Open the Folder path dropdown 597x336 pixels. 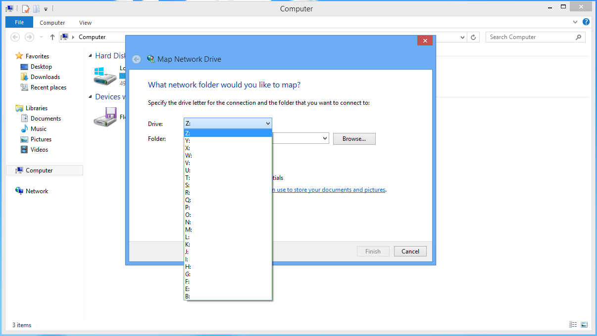(x=324, y=138)
